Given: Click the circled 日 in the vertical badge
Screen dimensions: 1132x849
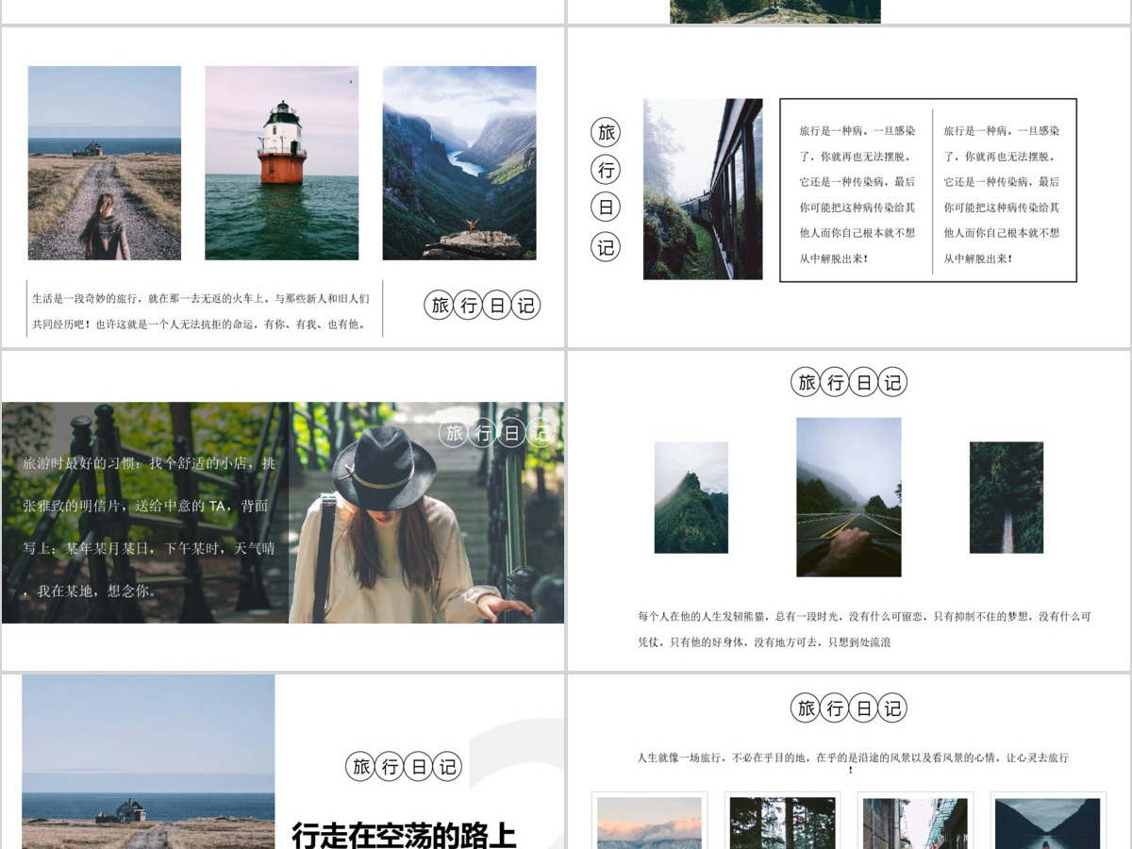Looking at the screenshot, I should 606,208.
